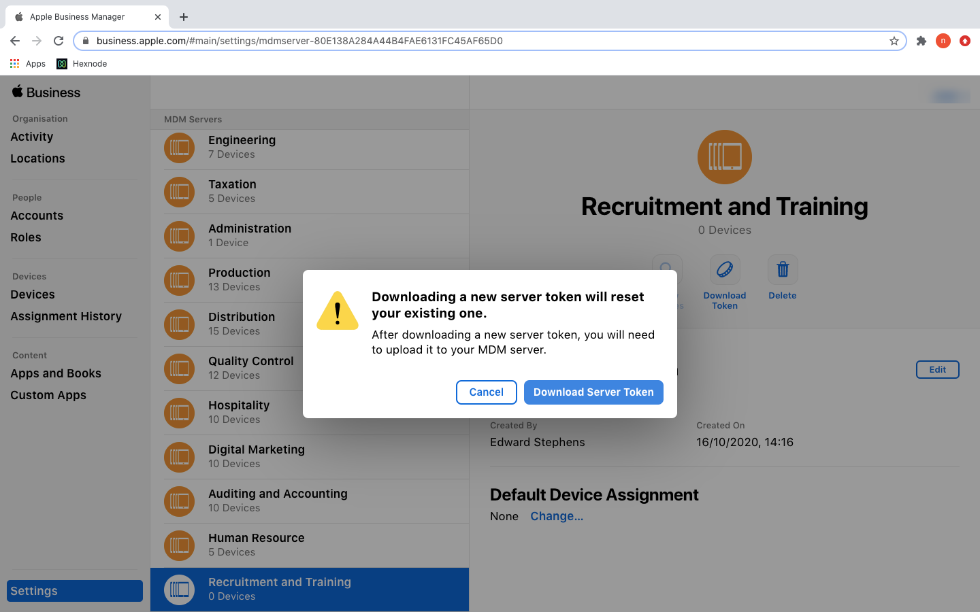Reload the page
Screen dimensions: 980x612
point(59,41)
